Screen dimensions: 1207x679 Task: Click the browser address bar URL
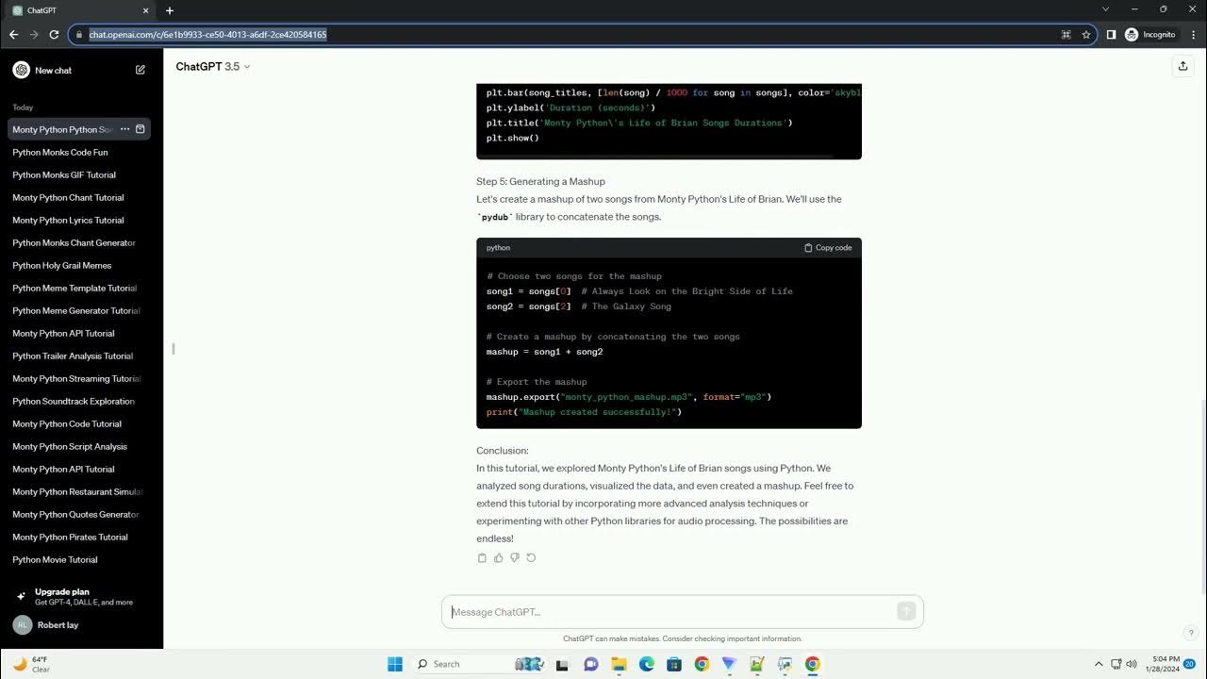(208, 35)
